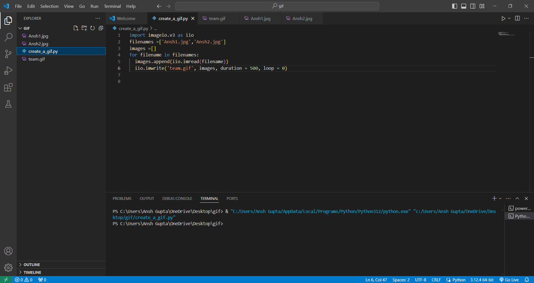This screenshot has width=534, height=283.
Task: Change encoding via UTF-8 status item
Action: [x=421, y=279]
